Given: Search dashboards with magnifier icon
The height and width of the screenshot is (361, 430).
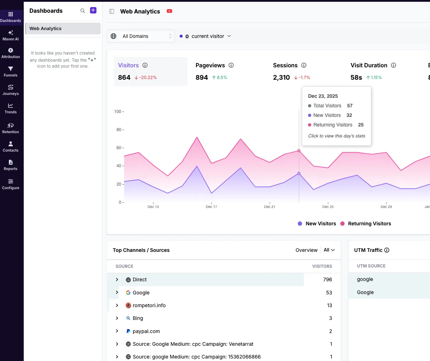Looking at the screenshot, I should pos(83,11).
